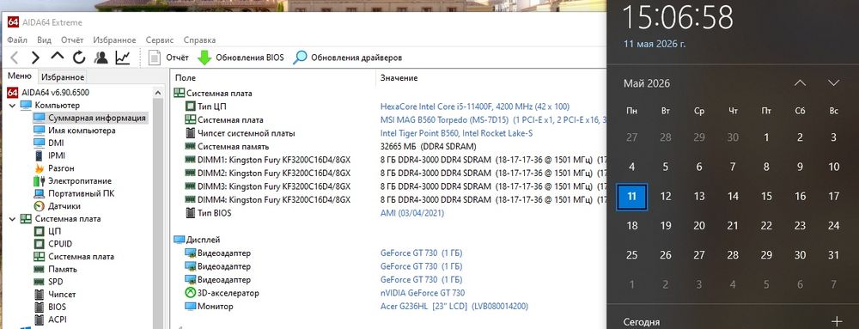Open the graph chart toolbar icon

(x=123, y=58)
